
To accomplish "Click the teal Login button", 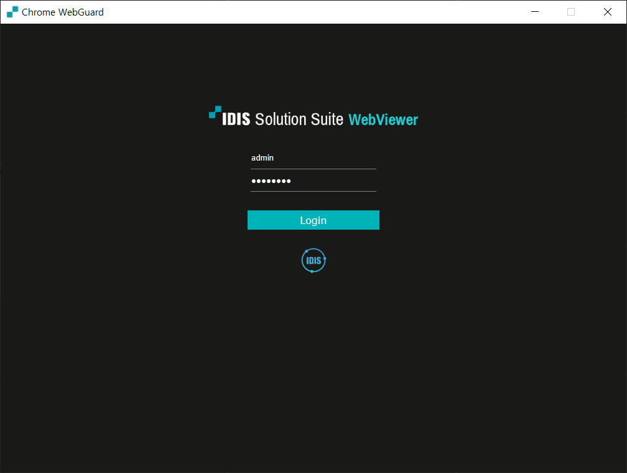I will click(313, 220).
